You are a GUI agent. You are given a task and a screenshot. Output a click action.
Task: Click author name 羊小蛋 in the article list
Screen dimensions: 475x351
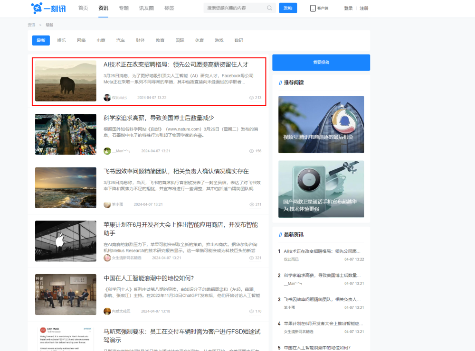click(x=117, y=204)
